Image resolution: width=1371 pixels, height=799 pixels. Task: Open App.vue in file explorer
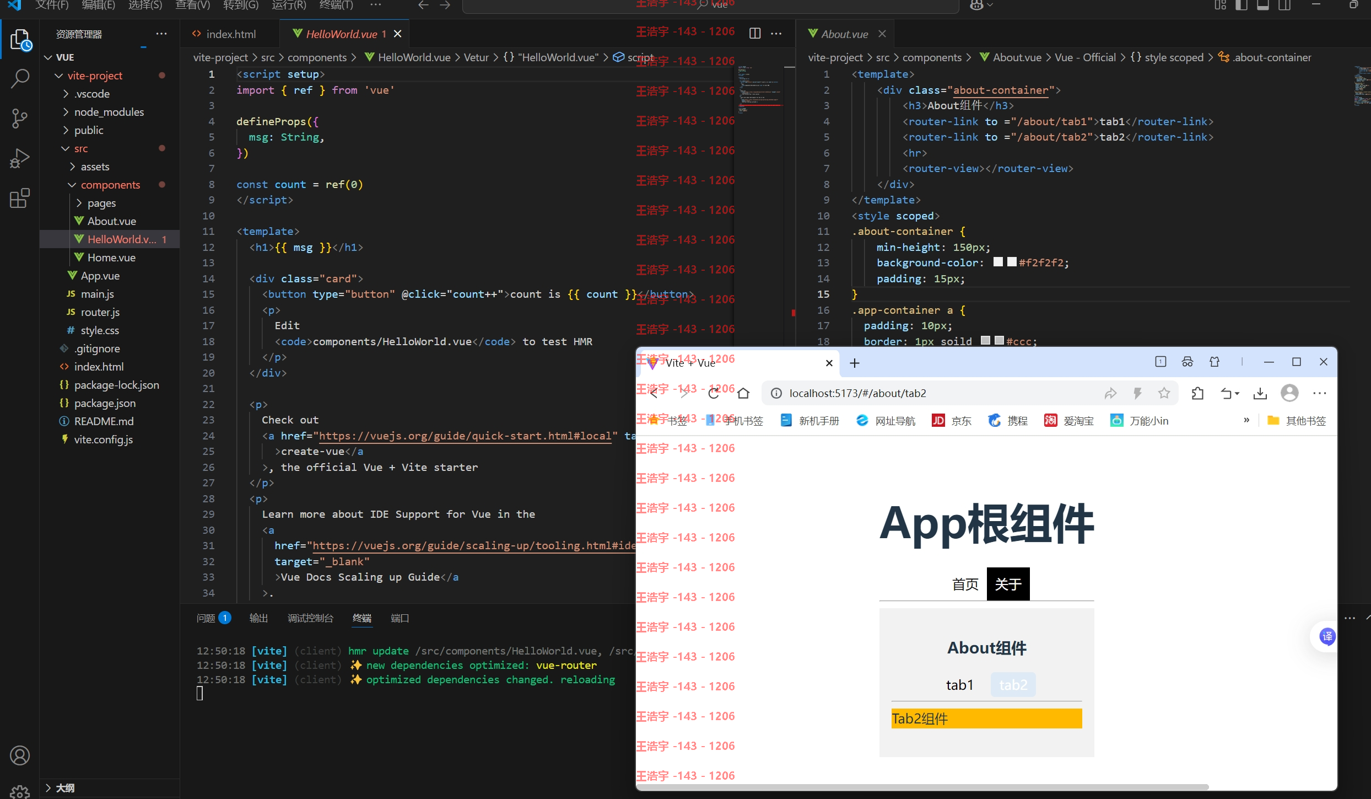tap(100, 276)
